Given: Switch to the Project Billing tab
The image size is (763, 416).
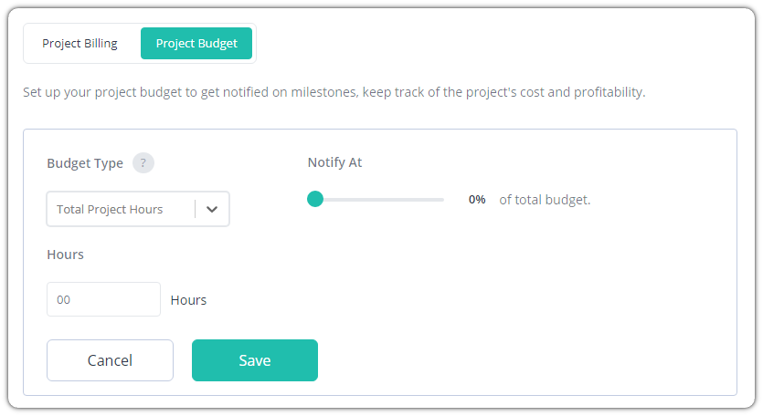Looking at the screenshot, I should 79,43.
